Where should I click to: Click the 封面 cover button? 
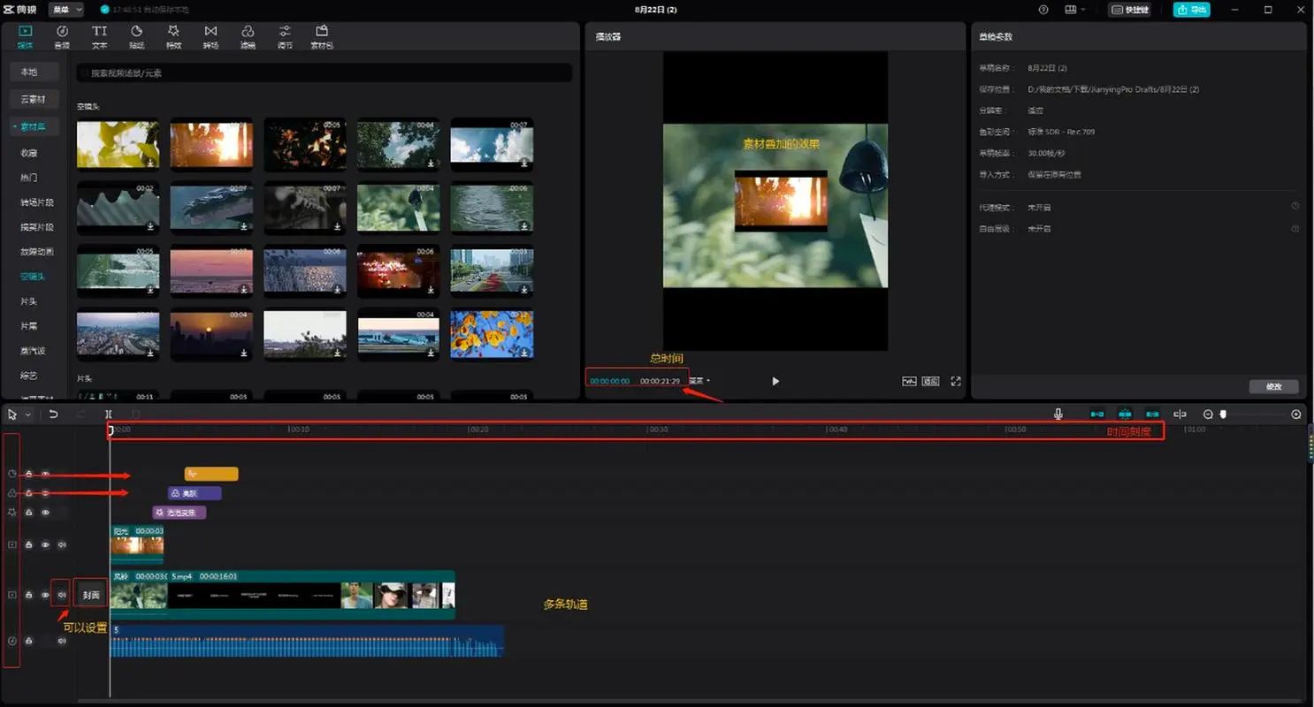pos(91,595)
